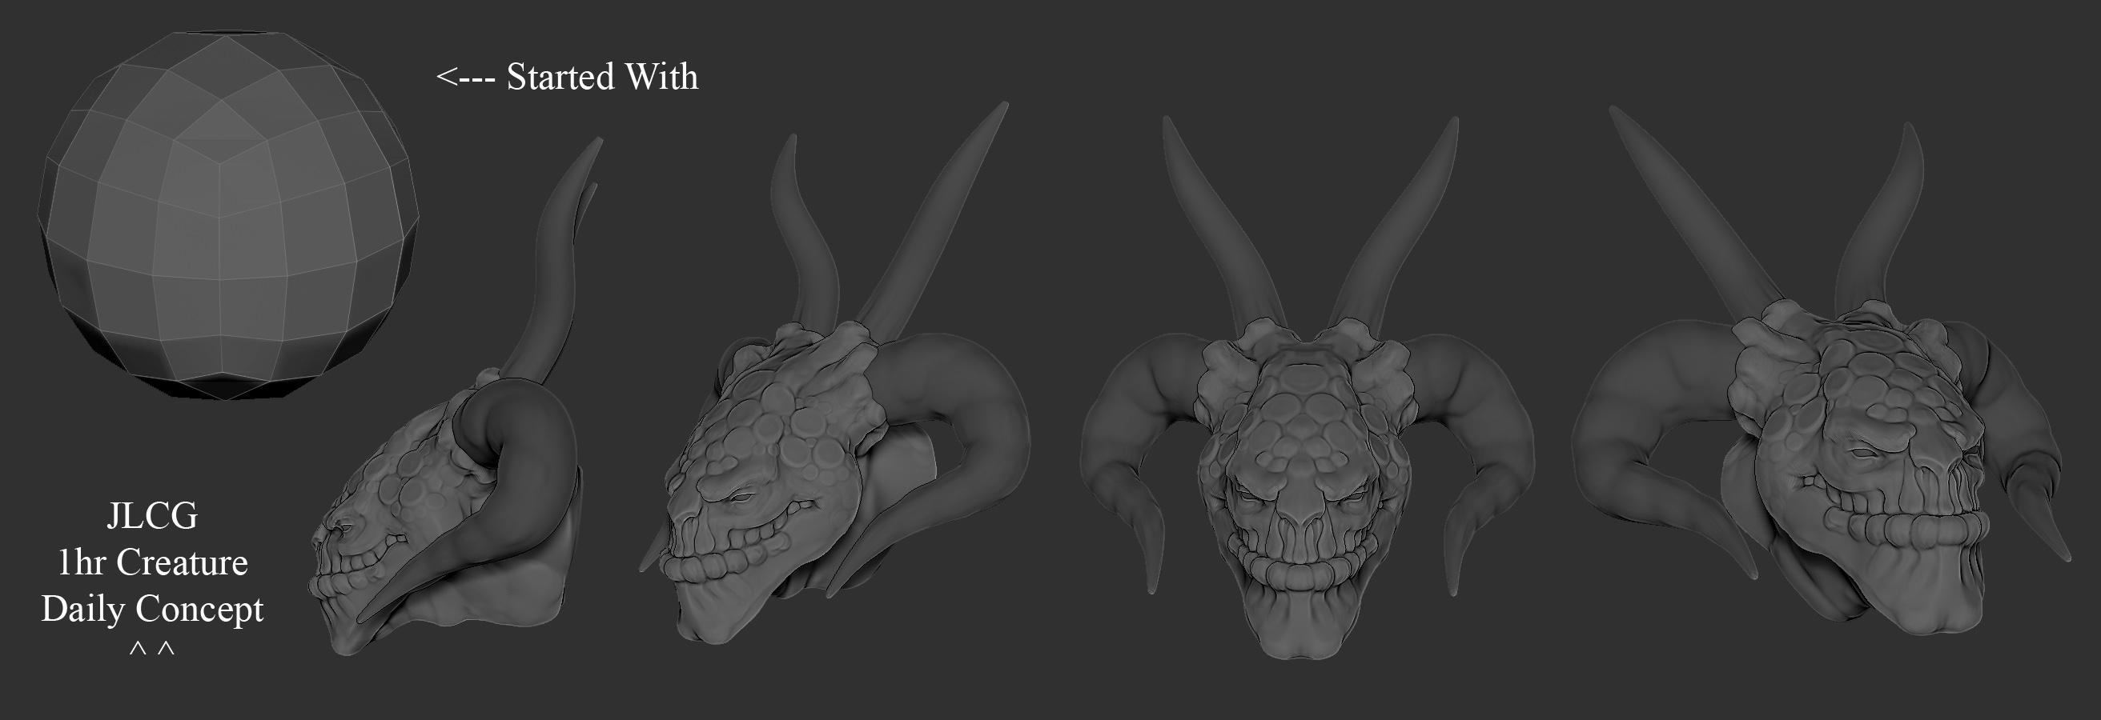Image resolution: width=2101 pixels, height=720 pixels.
Task: Select the low-poly starting sphere render
Action: (228, 216)
